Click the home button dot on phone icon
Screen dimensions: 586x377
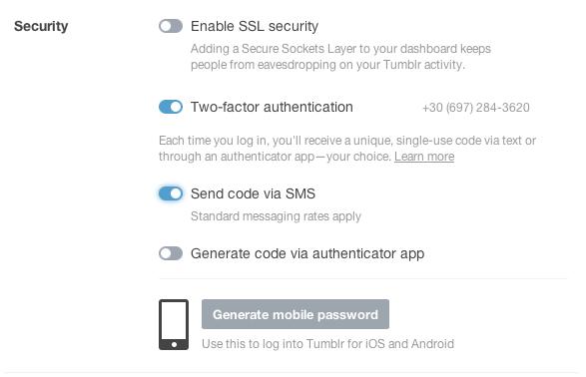[x=174, y=344]
